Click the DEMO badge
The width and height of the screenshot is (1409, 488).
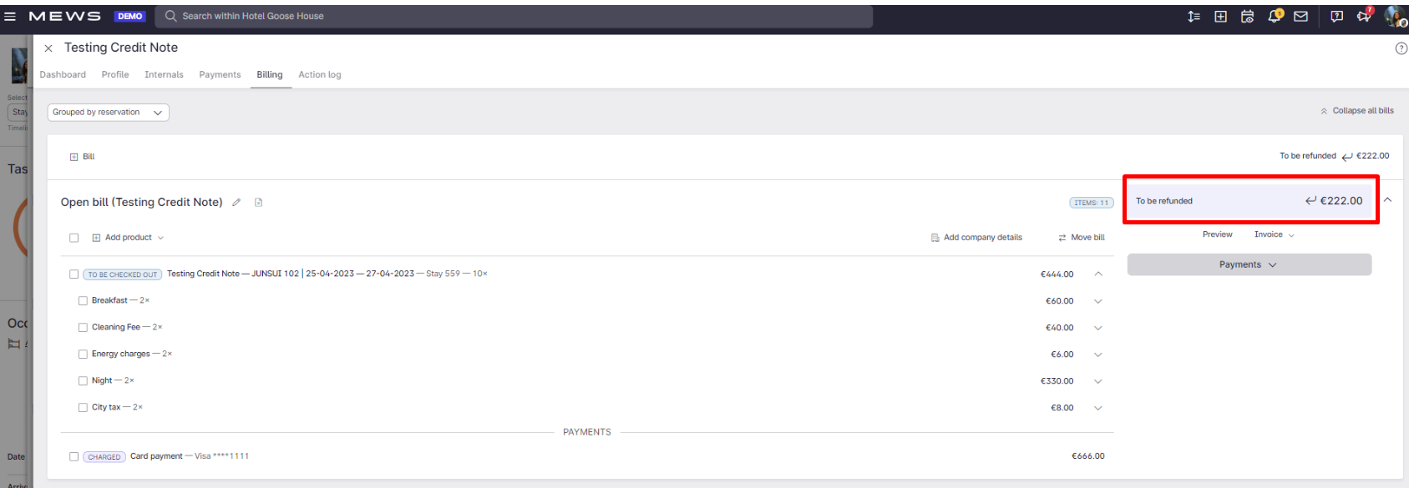click(x=130, y=16)
